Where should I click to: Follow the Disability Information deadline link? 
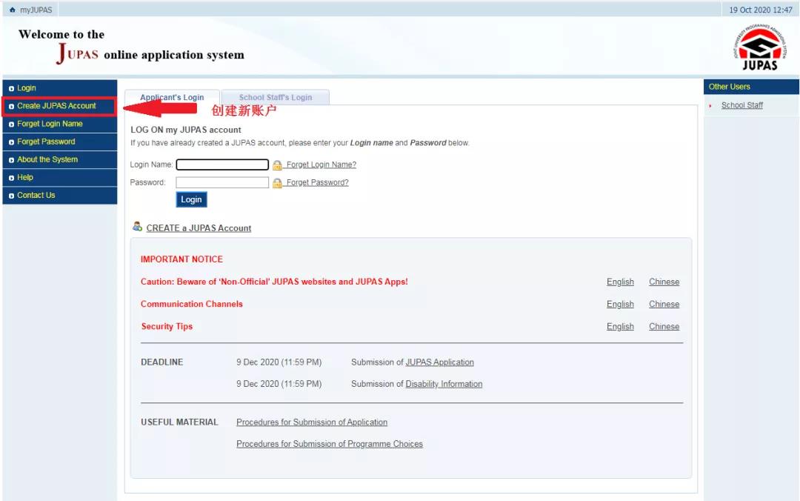pyautogui.click(x=444, y=384)
